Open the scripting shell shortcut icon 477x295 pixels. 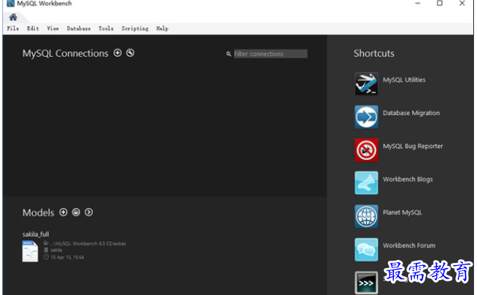[x=366, y=282]
